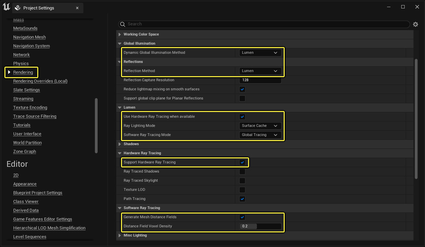The image size is (425, 247).
Task: Click the Unreal Engine logo icon
Action: click(x=6, y=7)
